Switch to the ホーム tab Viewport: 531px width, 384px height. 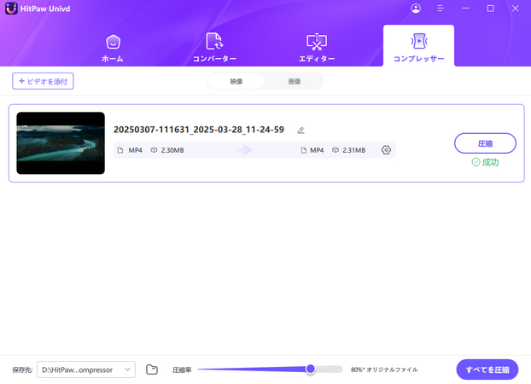[113, 47]
